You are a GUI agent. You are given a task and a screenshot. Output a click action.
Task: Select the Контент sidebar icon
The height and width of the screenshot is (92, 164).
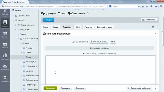(5, 24)
